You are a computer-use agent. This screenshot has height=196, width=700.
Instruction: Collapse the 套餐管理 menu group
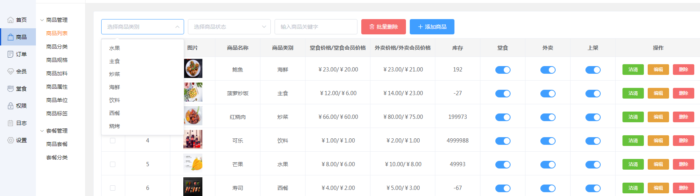point(42,131)
